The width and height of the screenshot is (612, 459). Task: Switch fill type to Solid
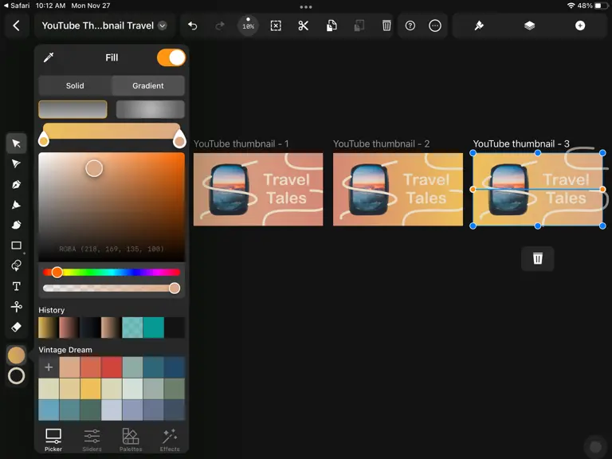tap(75, 85)
